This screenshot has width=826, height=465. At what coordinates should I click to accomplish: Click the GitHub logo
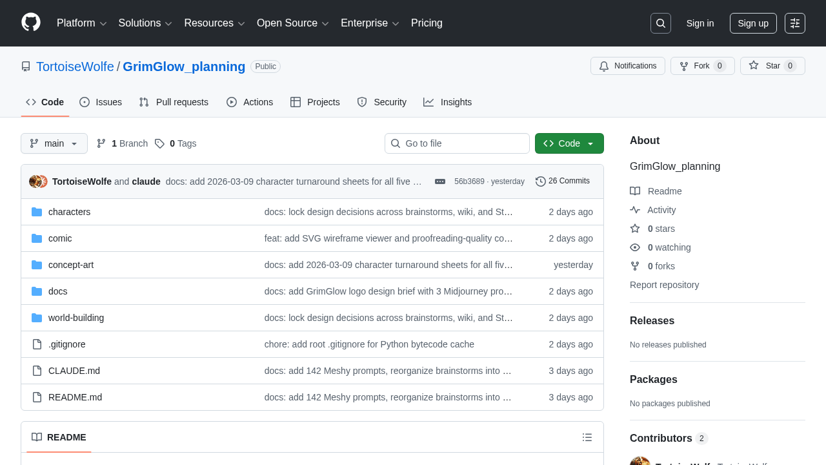click(x=30, y=23)
